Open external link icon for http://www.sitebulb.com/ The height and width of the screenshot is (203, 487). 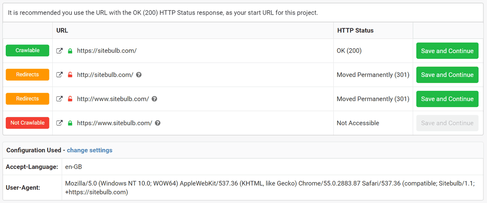(x=59, y=99)
